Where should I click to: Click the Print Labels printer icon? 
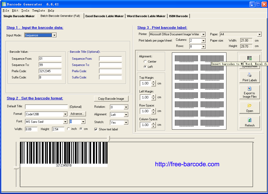coord(249,75)
